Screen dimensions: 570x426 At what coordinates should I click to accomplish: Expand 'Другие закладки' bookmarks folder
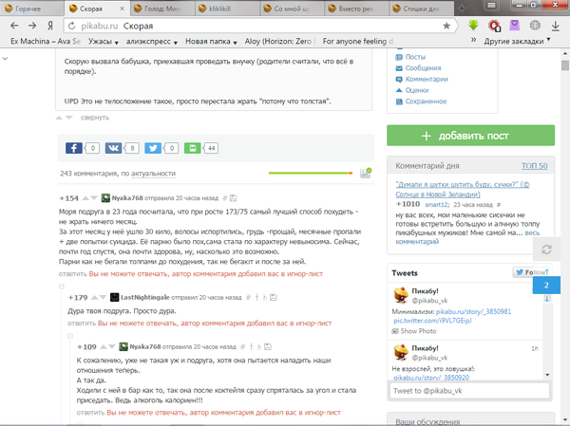(519, 42)
